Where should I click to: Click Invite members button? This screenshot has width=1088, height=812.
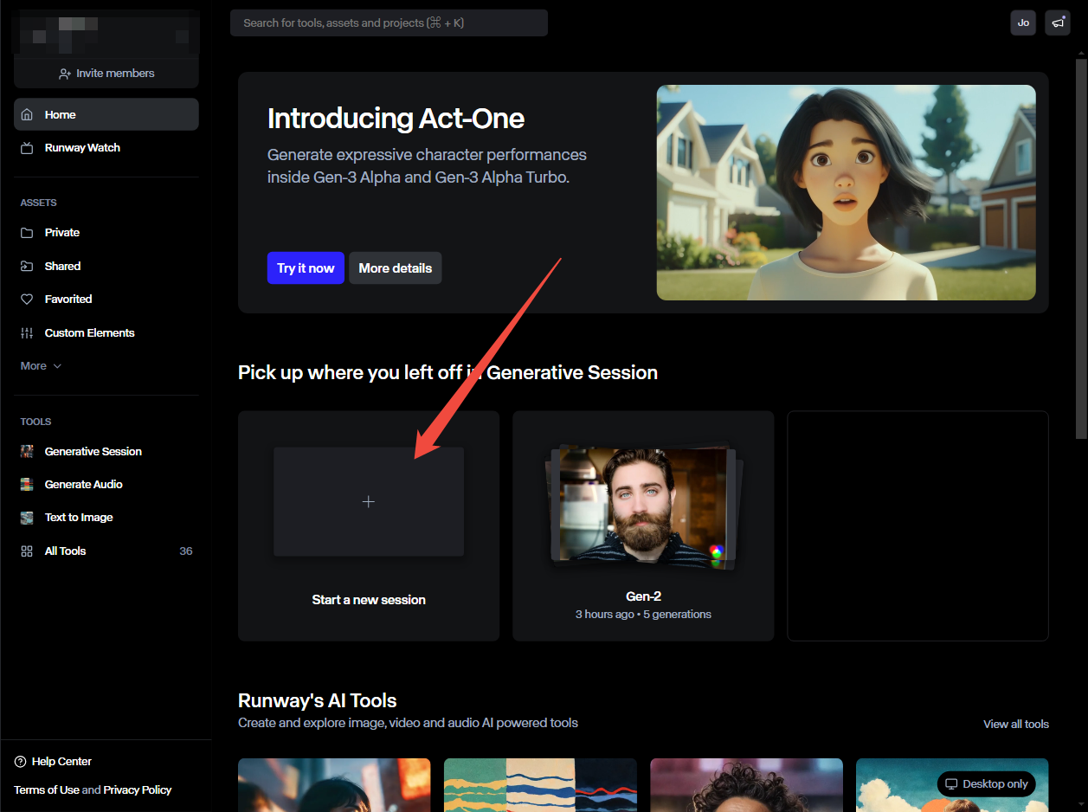(x=106, y=74)
